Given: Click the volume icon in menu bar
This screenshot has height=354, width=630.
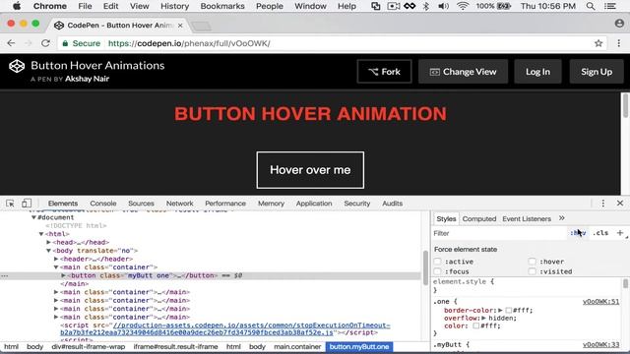Looking at the screenshot, I should pyautogui.click(x=443, y=6).
